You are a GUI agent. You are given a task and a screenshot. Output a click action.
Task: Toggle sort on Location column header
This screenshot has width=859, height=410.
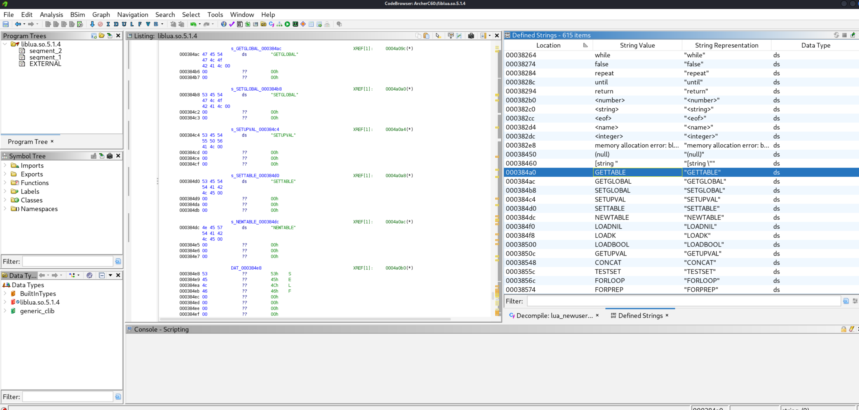(548, 45)
